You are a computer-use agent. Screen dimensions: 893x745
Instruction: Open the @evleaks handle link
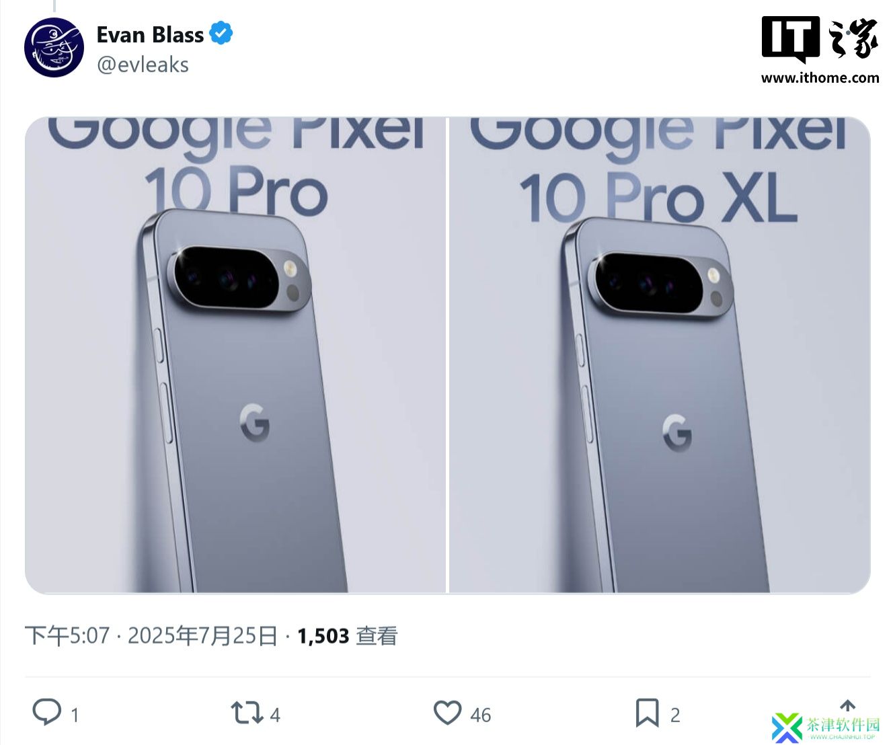pyautogui.click(x=143, y=65)
